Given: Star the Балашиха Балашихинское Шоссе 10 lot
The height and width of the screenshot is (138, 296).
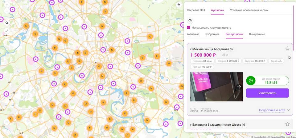Looking at the screenshot, I should pos(287,124).
